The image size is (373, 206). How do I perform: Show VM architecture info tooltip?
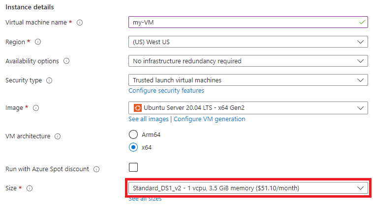(58, 136)
